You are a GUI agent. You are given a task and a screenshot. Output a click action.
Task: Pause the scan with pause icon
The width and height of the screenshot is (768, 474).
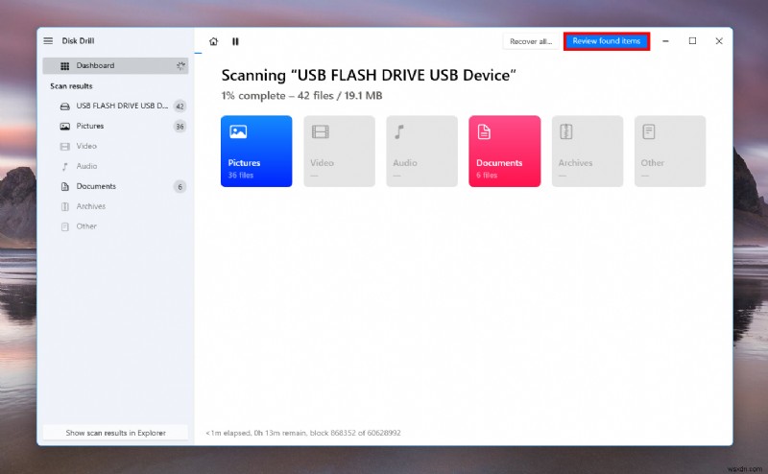point(235,41)
